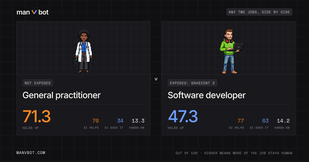This screenshot has height=162, width=309.
Task: Click the 'Any two jobs, side by side' tag
Action: coord(259,12)
